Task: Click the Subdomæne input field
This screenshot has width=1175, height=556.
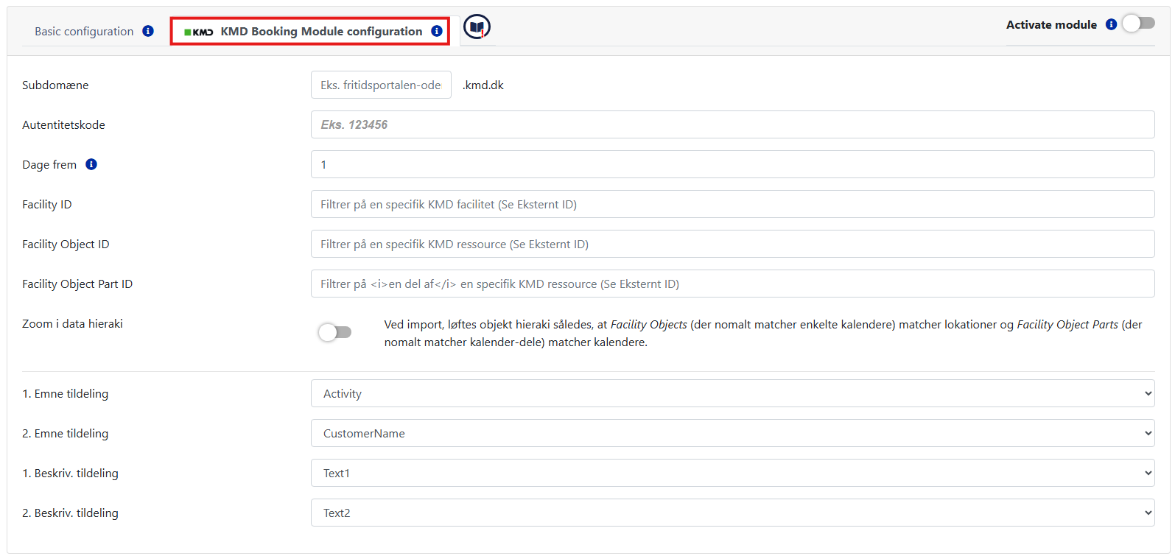Action: 381,85
